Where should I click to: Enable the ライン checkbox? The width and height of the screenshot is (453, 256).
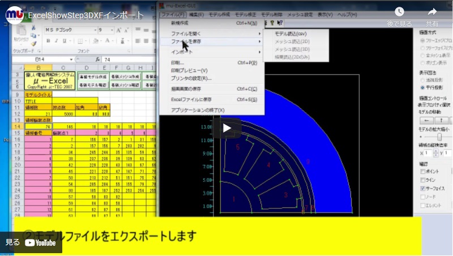[422, 180]
